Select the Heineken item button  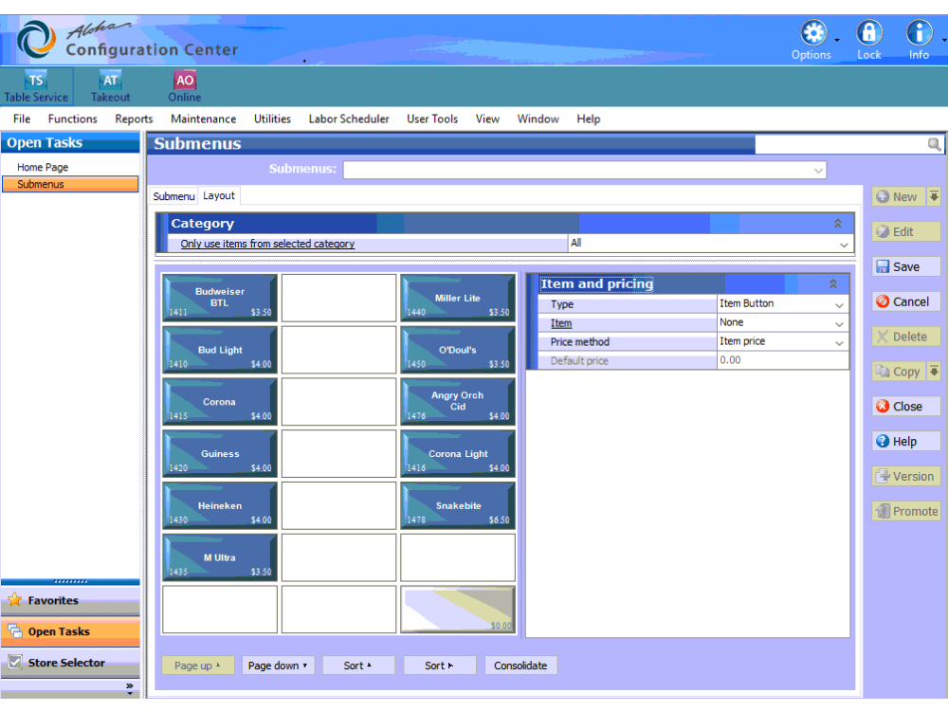220,505
